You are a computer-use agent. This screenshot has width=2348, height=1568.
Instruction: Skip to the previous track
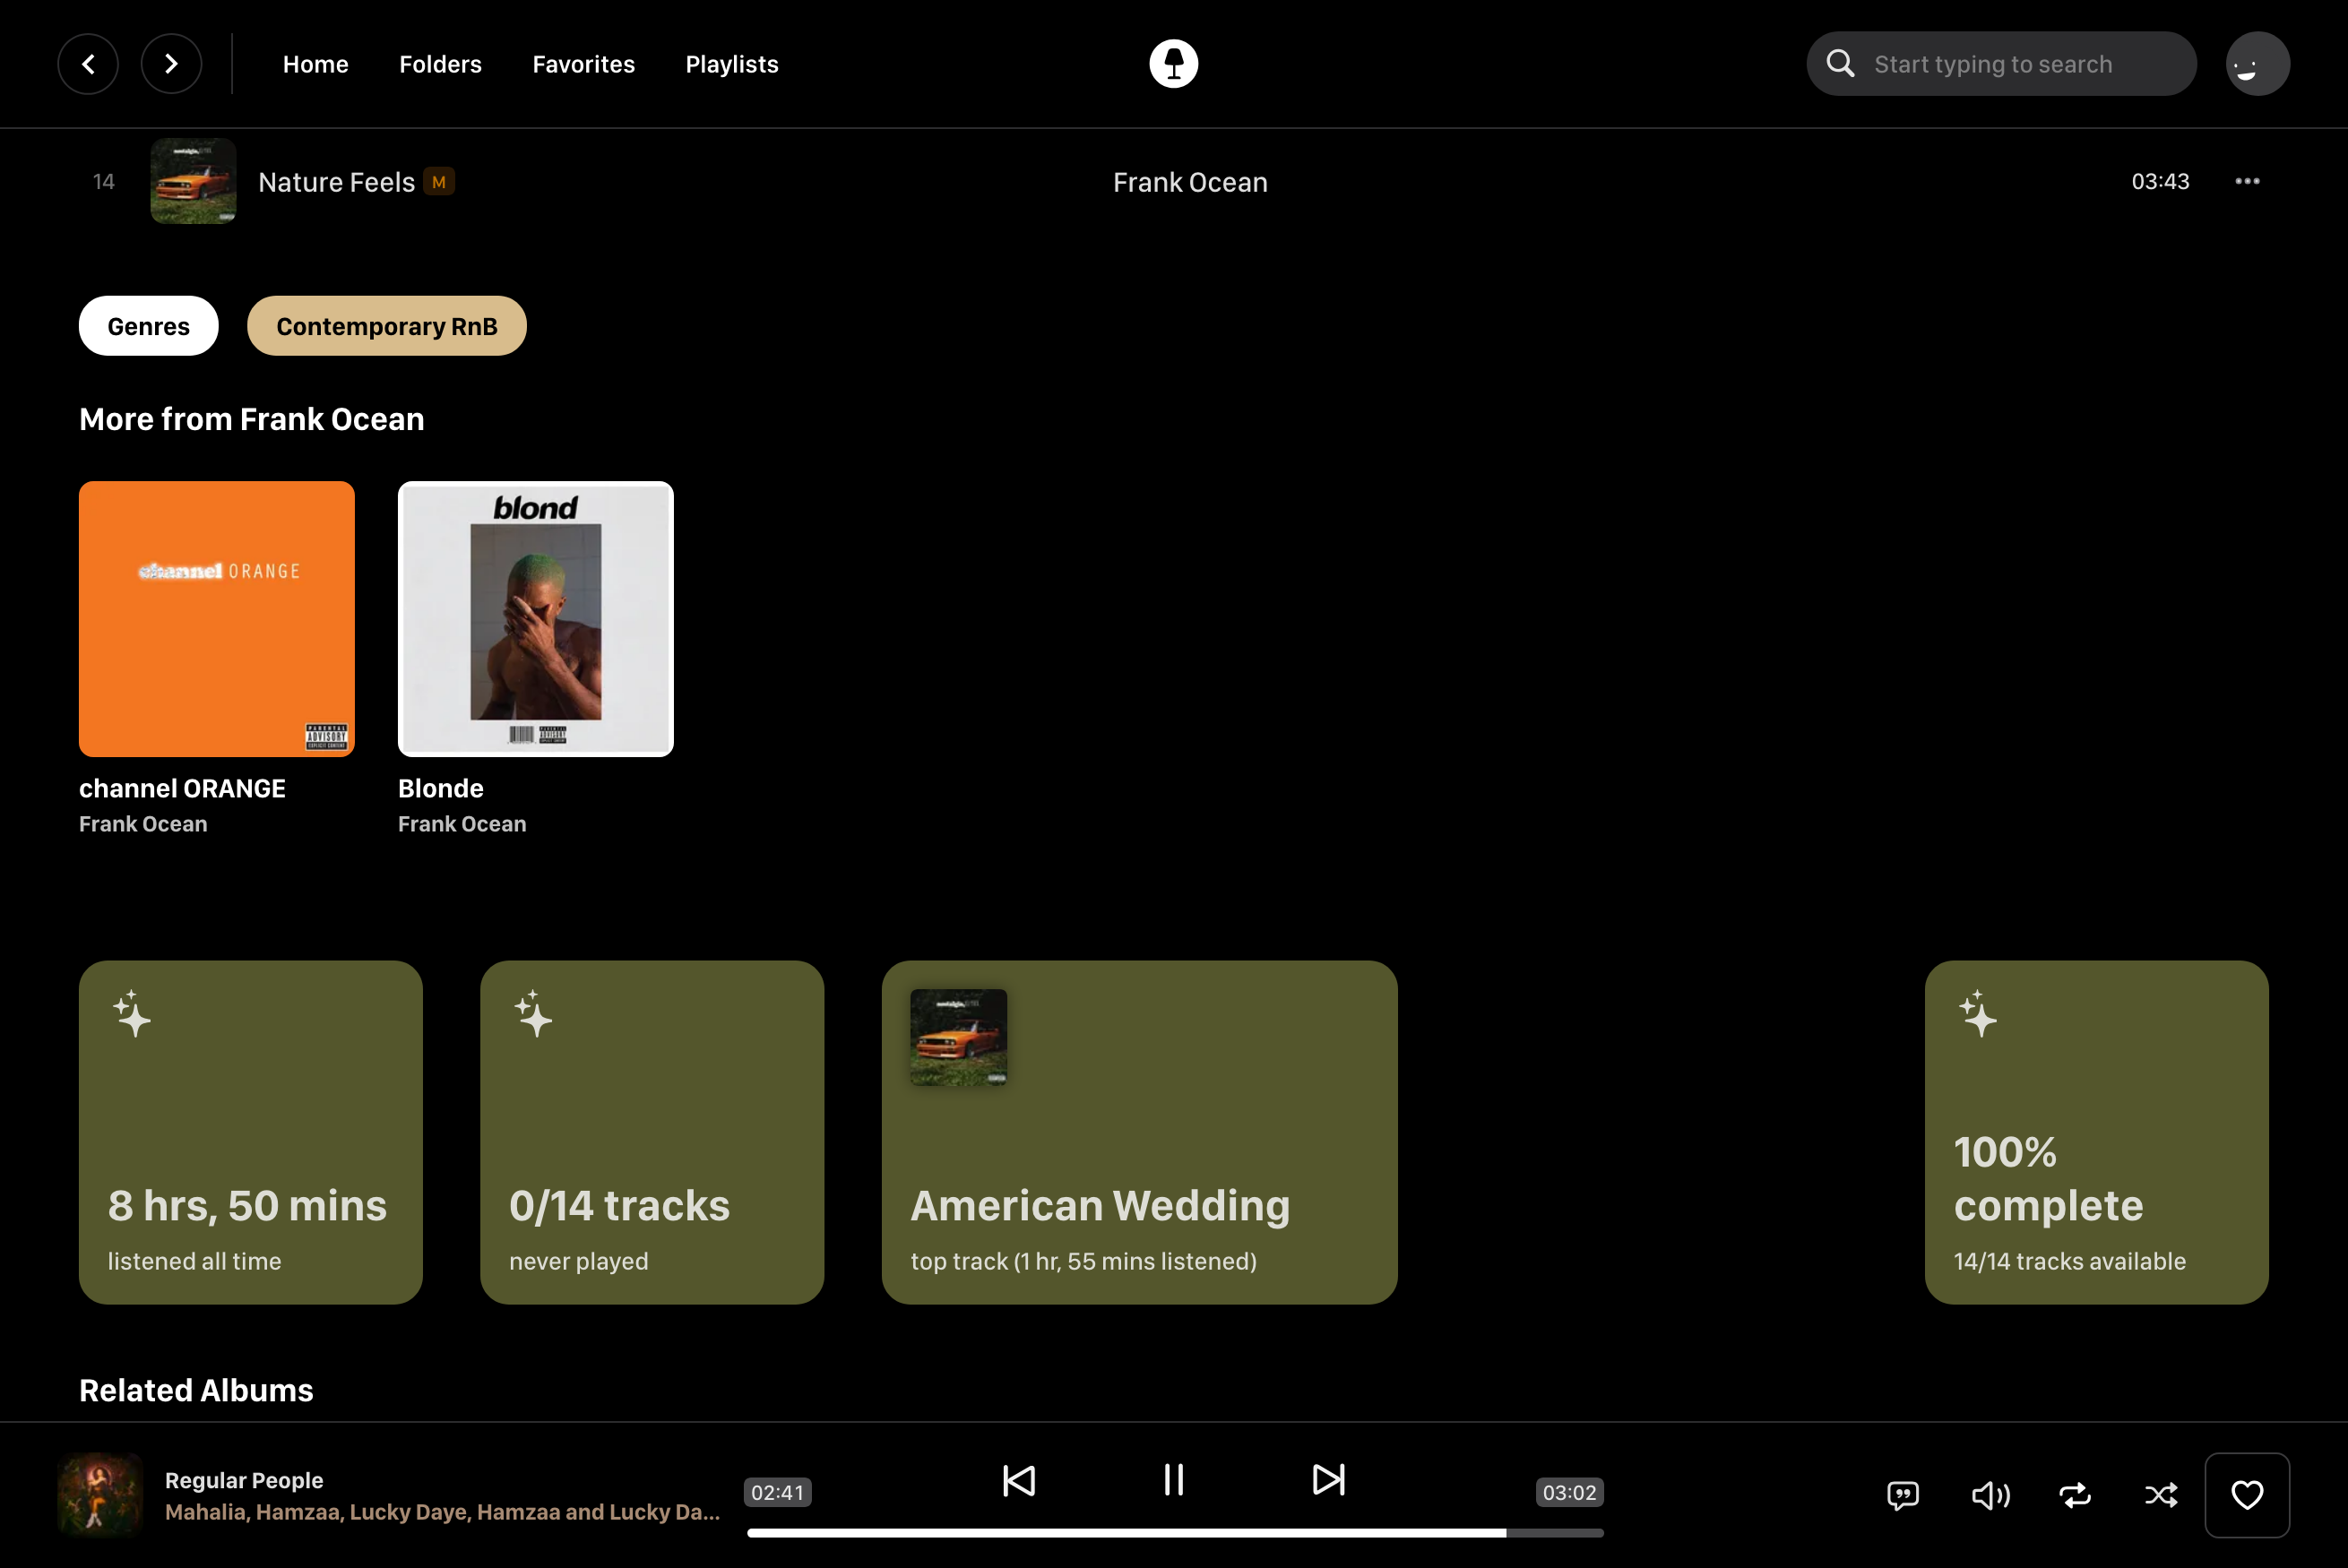click(1018, 1480)
